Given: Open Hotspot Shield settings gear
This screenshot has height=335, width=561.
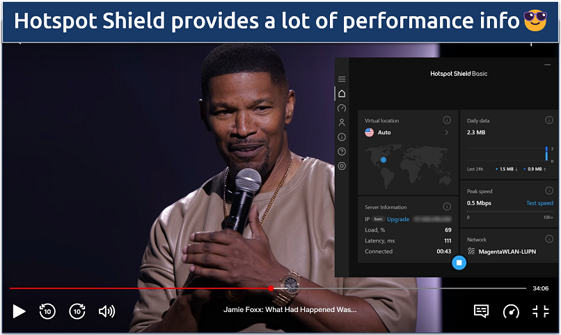Looking at the screenshot, I should (x=342, y=166).
